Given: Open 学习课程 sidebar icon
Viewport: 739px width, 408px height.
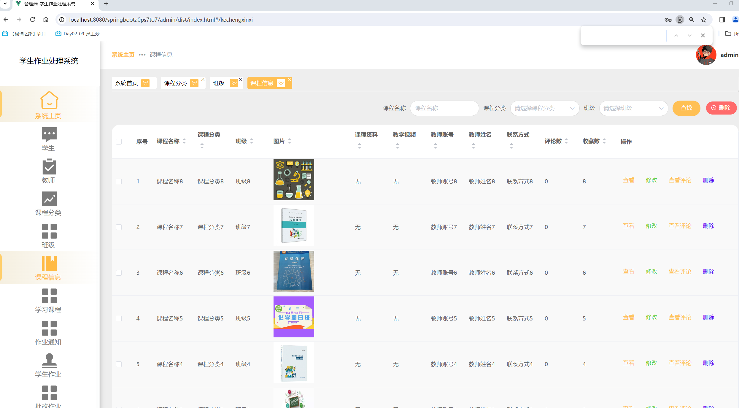Looking at the screenshot, I should (49, 296).
